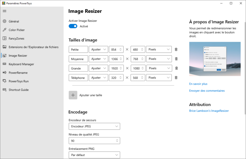Open the PowerToys Run settings page
Image resolution: width=246 pixels, height=159 pixels.
point(19,81)
